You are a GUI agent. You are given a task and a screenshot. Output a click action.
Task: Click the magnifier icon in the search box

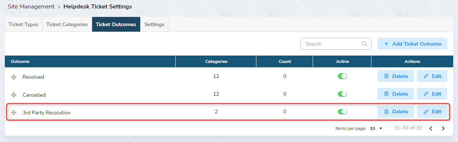pos(364,44)
